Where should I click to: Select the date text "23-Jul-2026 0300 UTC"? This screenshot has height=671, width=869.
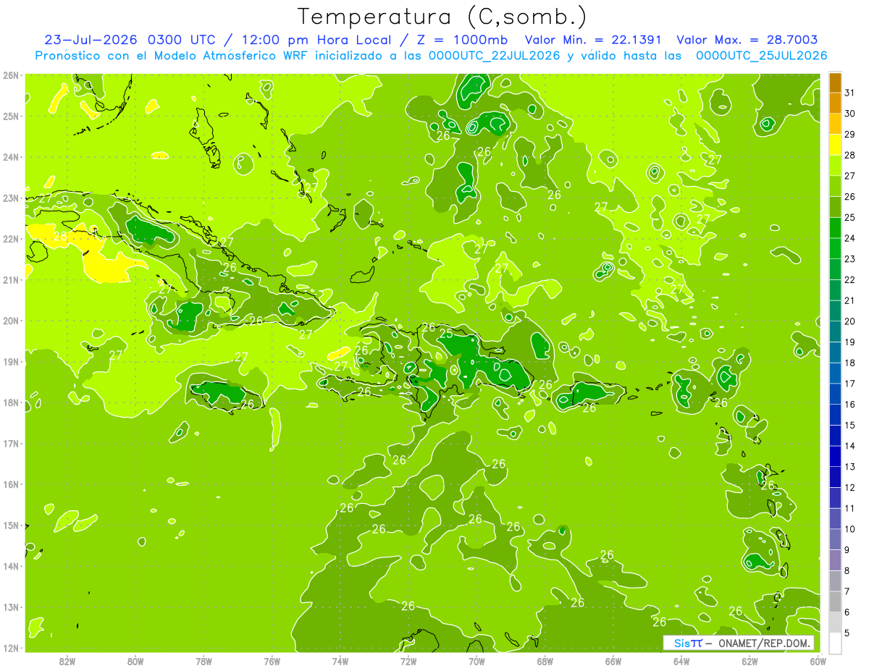click(129, 40)
